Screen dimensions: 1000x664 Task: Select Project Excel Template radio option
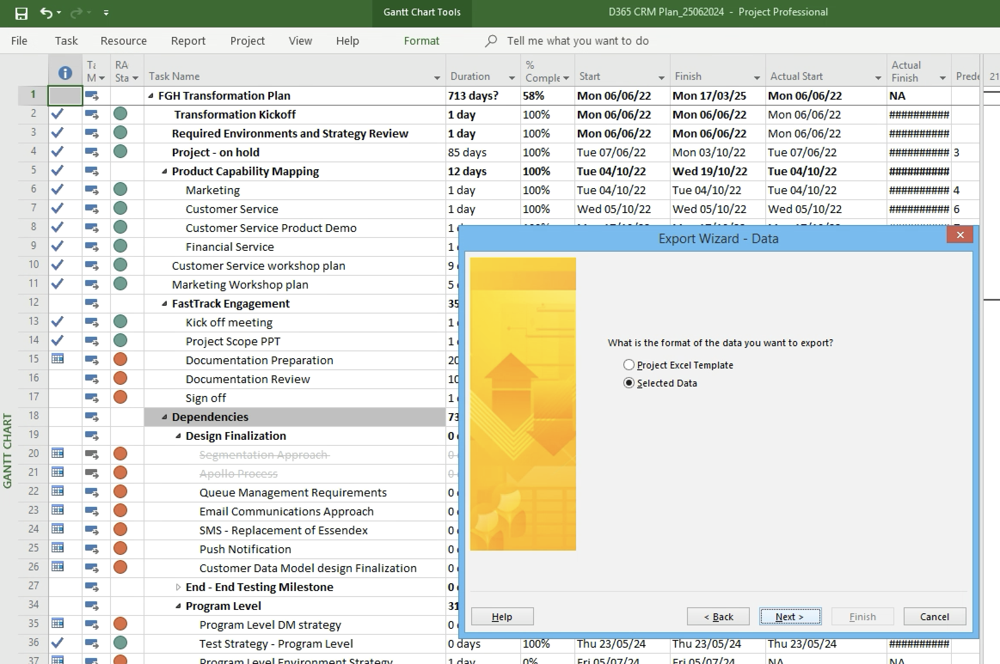tap(629, 365)
